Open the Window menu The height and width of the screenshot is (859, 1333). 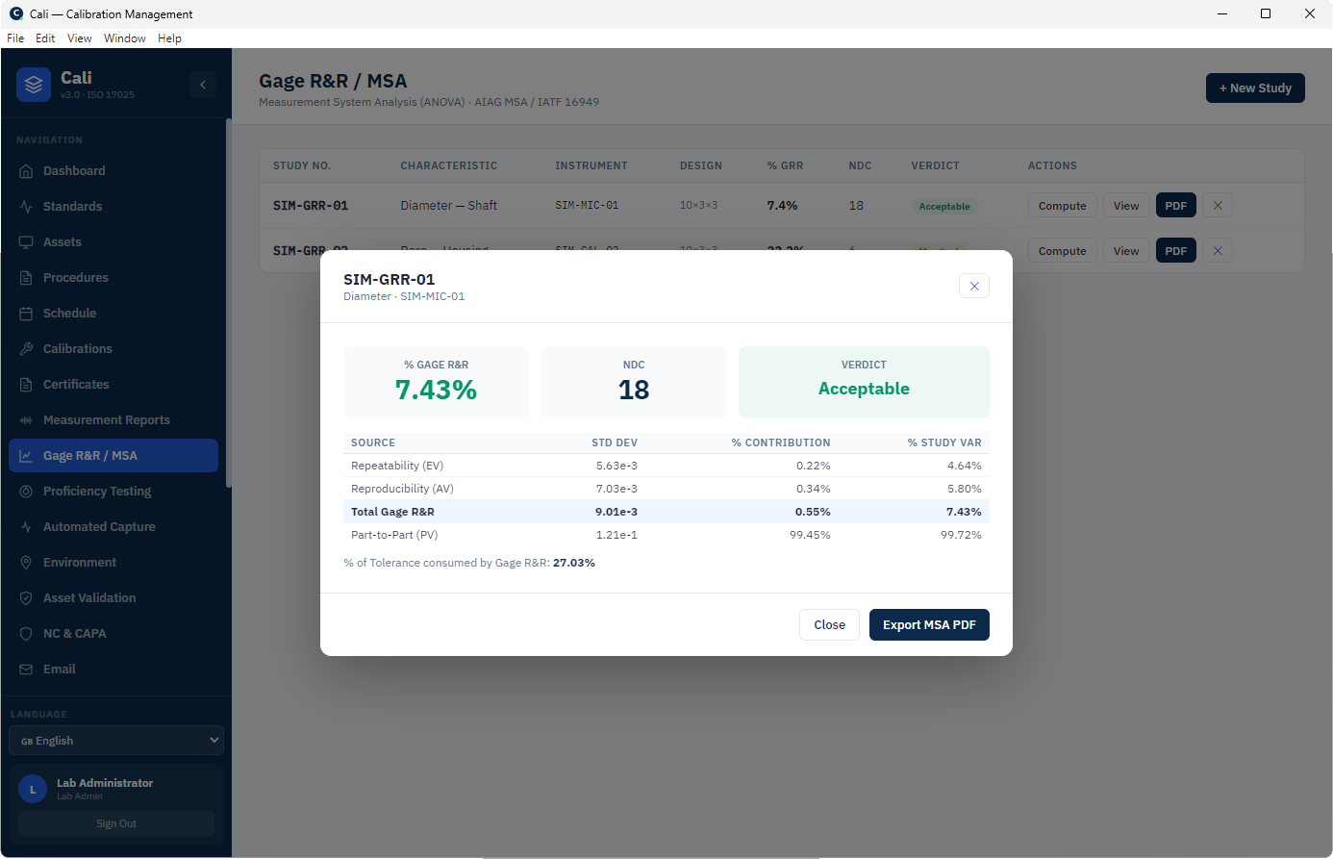(x=125, y=38)
